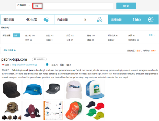This screenshot has width=159, height=121.
Task: Click the 商情雷达 radar badge
Action: click(39, 59)
